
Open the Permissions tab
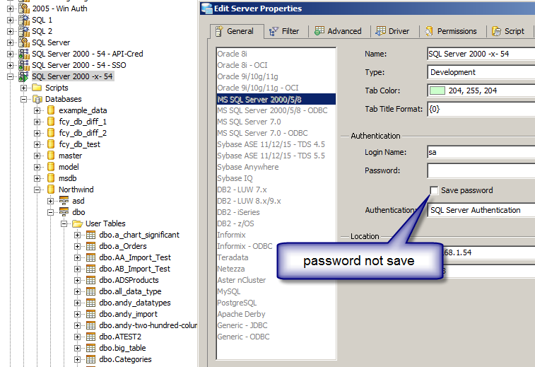click(x=451, y=31)
